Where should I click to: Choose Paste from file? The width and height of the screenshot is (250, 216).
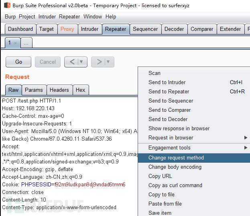[194, 204]
